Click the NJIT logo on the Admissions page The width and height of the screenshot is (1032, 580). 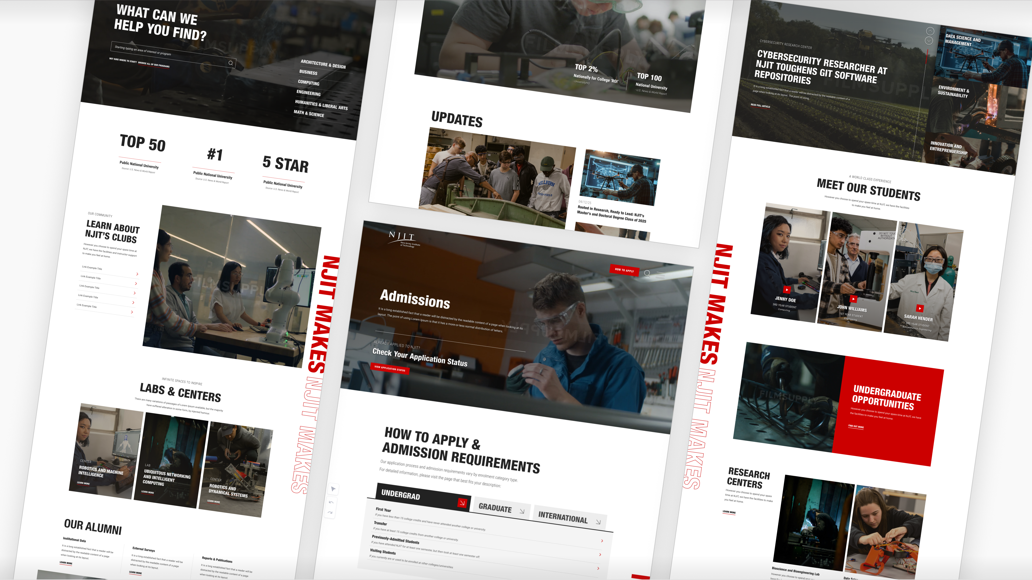[x=404, y=239]
